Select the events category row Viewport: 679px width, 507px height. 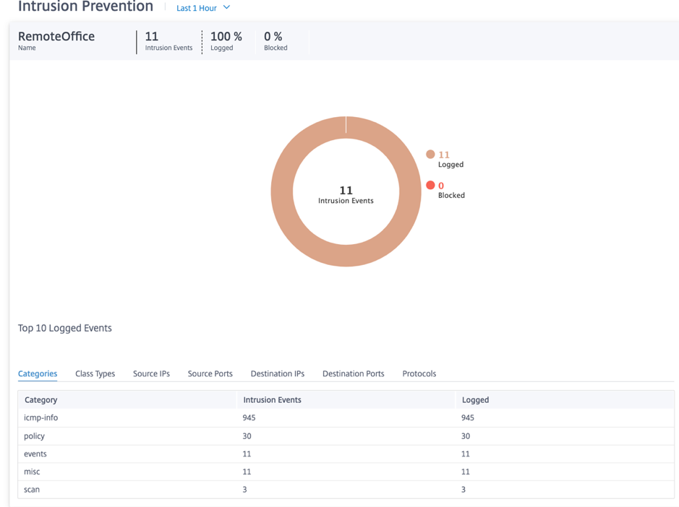pos(346,454)
